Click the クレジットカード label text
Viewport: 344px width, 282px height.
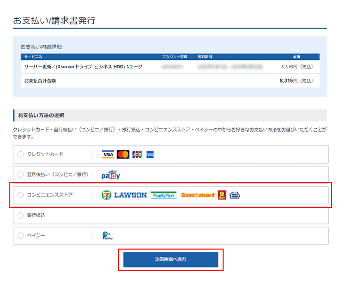45,154
